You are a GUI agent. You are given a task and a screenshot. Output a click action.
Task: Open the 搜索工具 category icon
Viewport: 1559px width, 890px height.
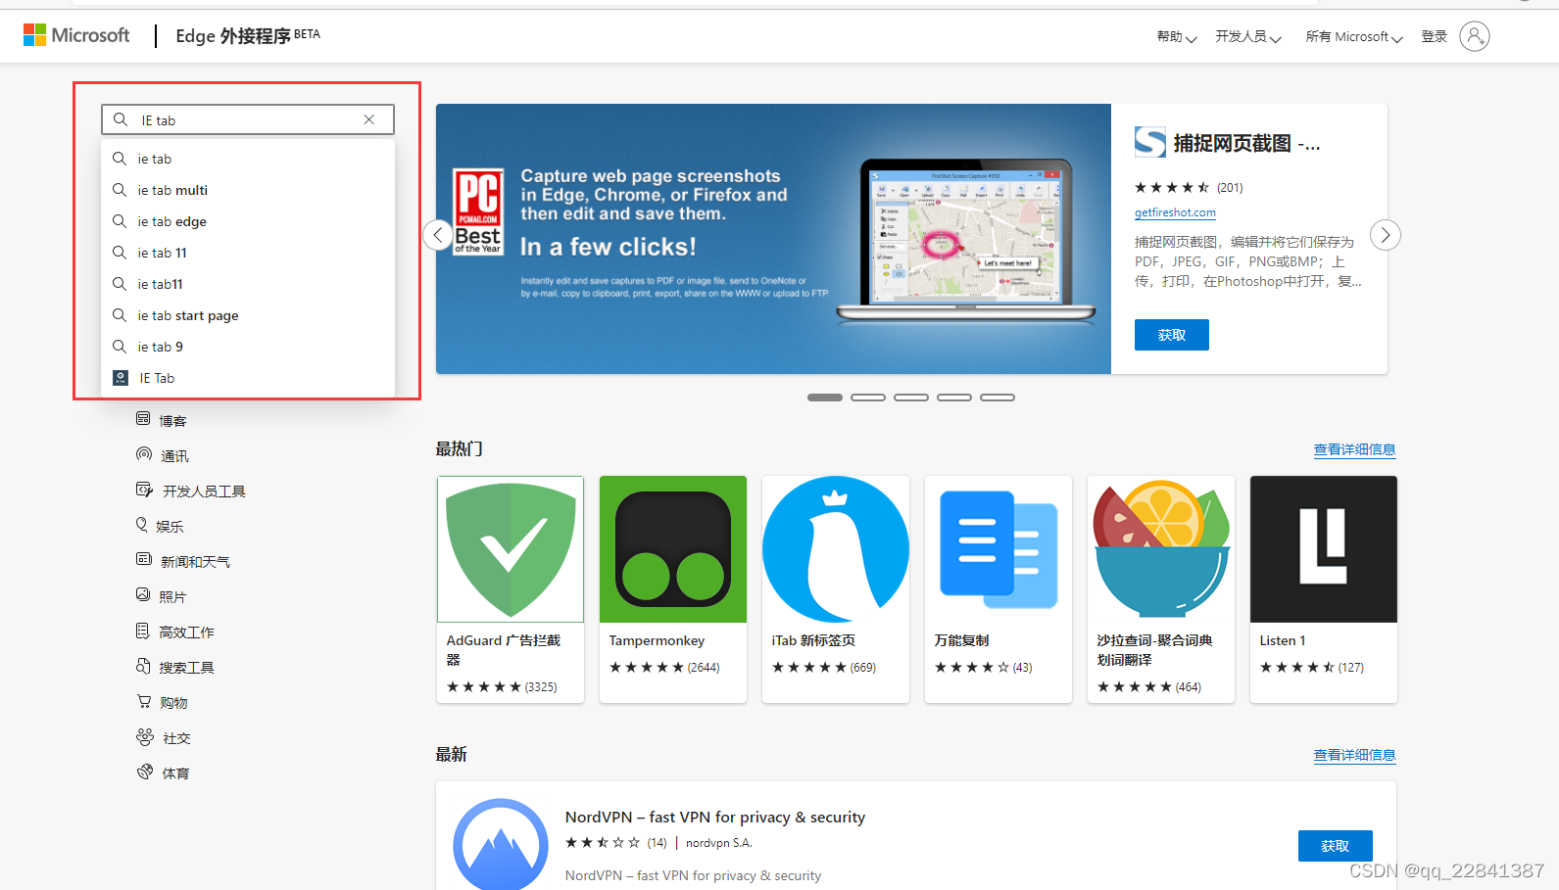pyautogui.click(x=143, y=666)
